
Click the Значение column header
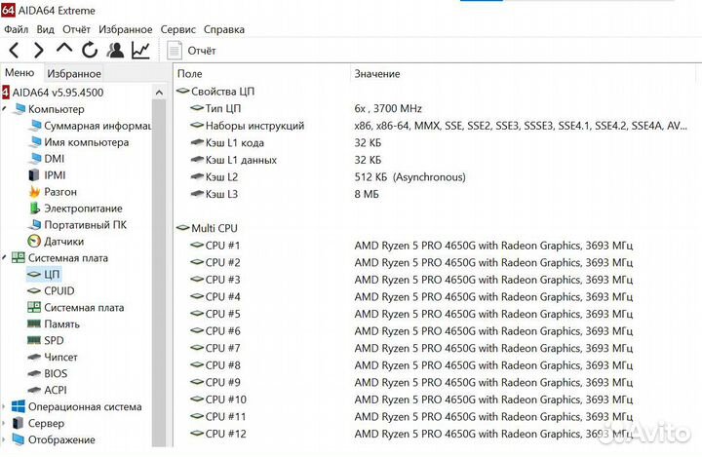(x=376, y=74)
